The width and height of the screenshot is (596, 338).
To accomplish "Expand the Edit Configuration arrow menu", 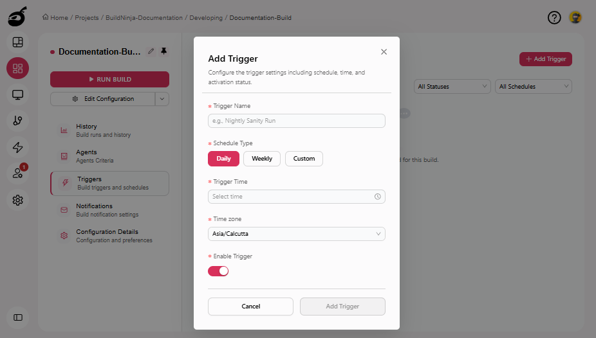I will coord(162,99).
